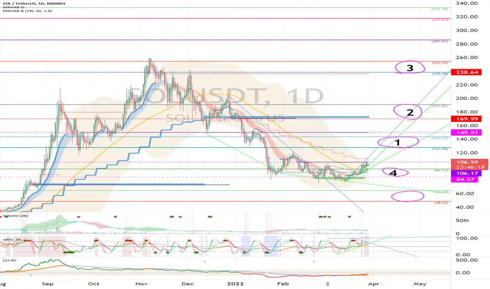Click Dec on the time axis

(x=188, y=284)
